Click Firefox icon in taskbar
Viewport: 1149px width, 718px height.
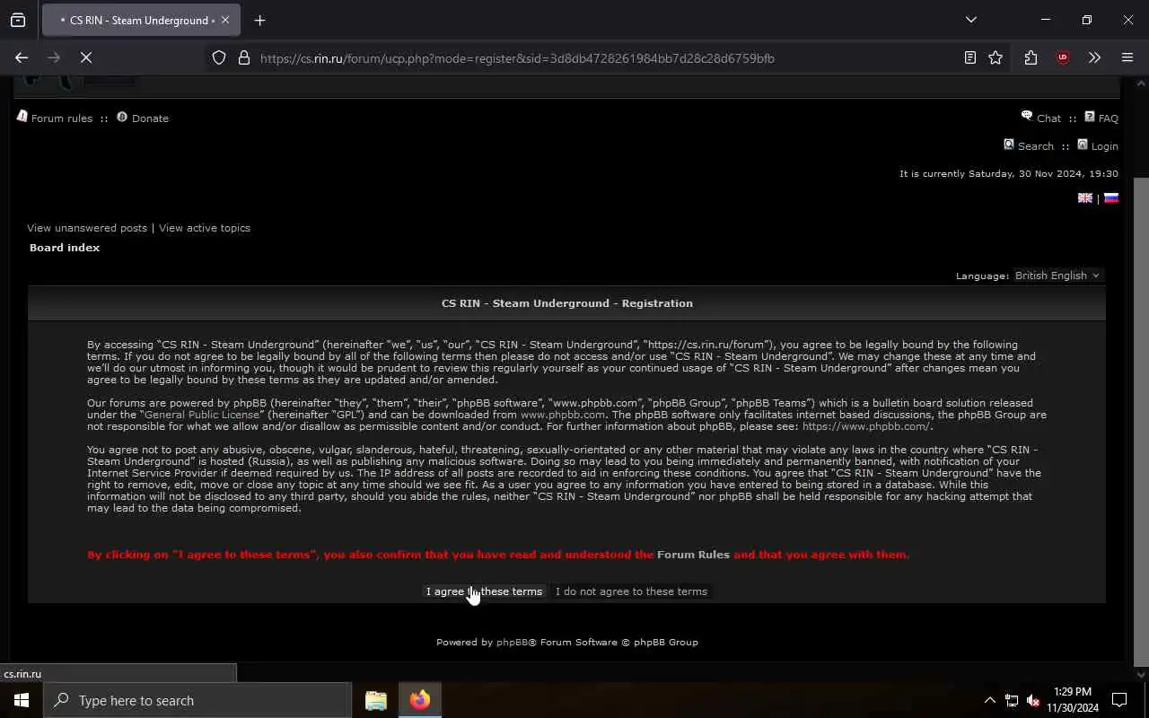[420, 700]
